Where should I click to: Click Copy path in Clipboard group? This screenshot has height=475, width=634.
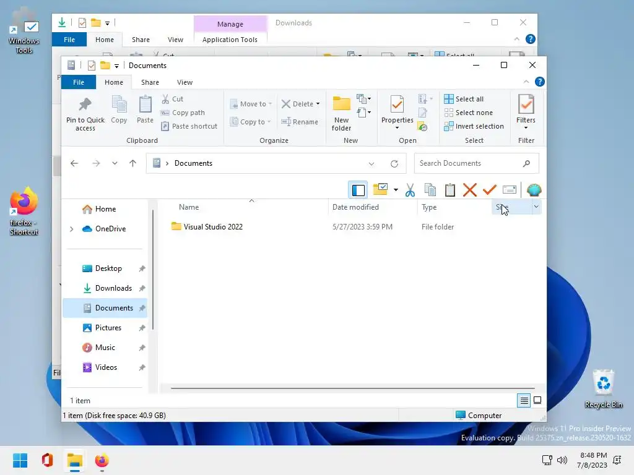183,113
